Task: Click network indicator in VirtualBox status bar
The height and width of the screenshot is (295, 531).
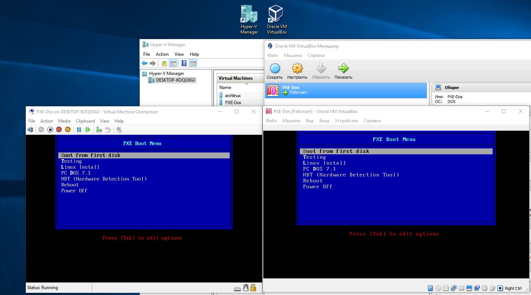Action: pos(453,288)
